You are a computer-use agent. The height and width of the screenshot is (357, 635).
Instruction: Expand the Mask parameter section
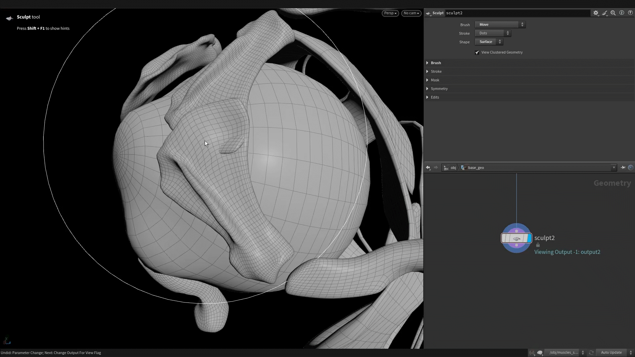pos(435,80)
